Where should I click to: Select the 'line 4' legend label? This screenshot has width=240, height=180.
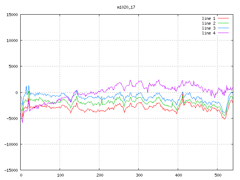coord(208,33)
